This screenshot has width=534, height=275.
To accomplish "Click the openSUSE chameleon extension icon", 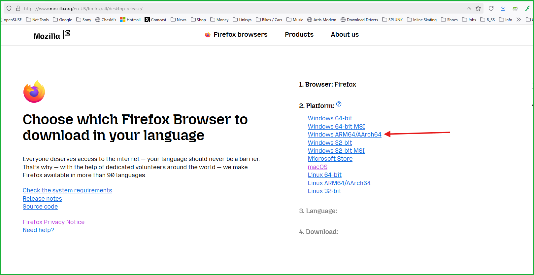I will 515,9.
